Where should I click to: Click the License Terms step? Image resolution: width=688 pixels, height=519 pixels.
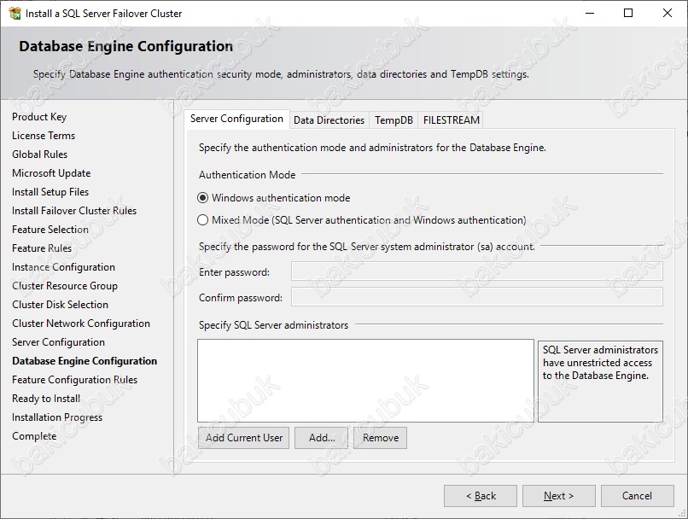point(44,136)
